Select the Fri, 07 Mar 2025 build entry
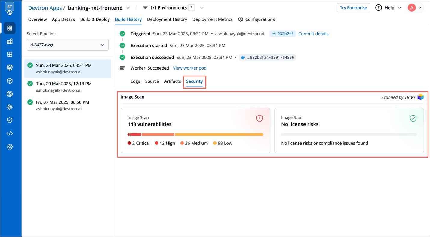Image resolution: width=430 pixels, height=237 pixels. click(68, 105)
